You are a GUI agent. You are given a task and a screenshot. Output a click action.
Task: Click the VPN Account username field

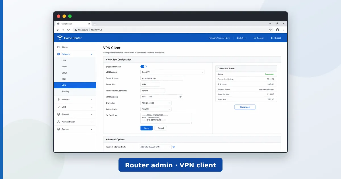coord(153,91)
